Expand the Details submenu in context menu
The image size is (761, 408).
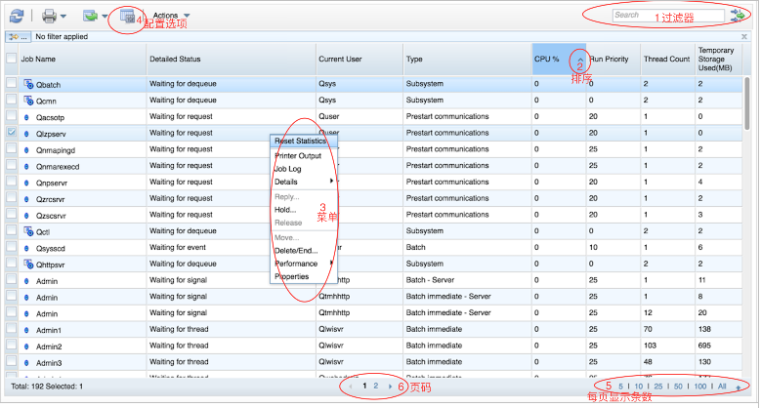click(304, 182)
